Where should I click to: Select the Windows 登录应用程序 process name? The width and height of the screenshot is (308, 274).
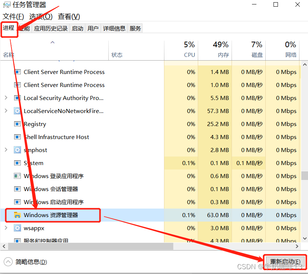(54, 176)
